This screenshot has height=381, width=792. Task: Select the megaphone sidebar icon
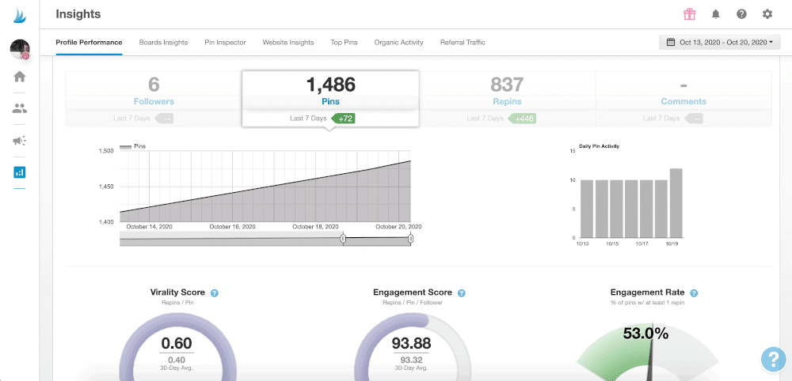[x=20, y=141]
